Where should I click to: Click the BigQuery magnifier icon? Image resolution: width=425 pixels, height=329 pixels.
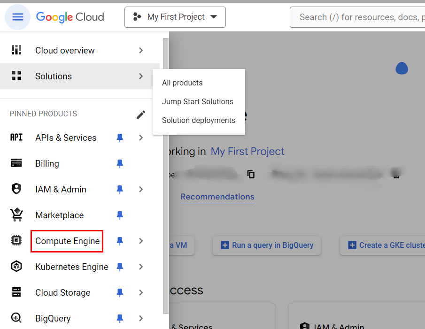tap(16, 318)
